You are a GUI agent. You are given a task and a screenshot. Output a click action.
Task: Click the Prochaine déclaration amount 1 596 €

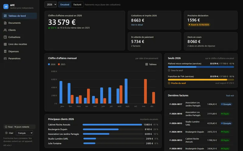pos(193,20)
